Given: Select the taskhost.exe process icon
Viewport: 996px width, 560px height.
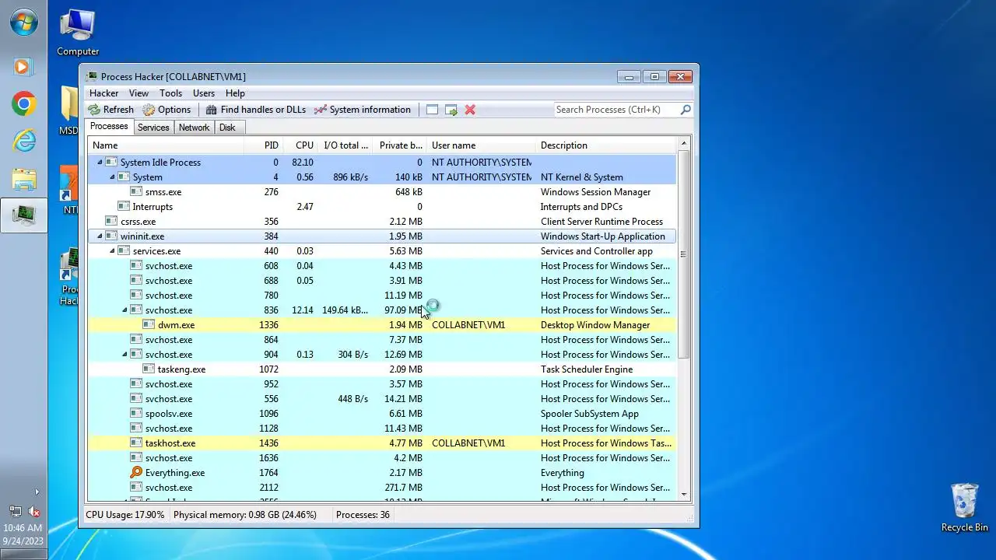Looking at the screenshot, I should 136,443.
